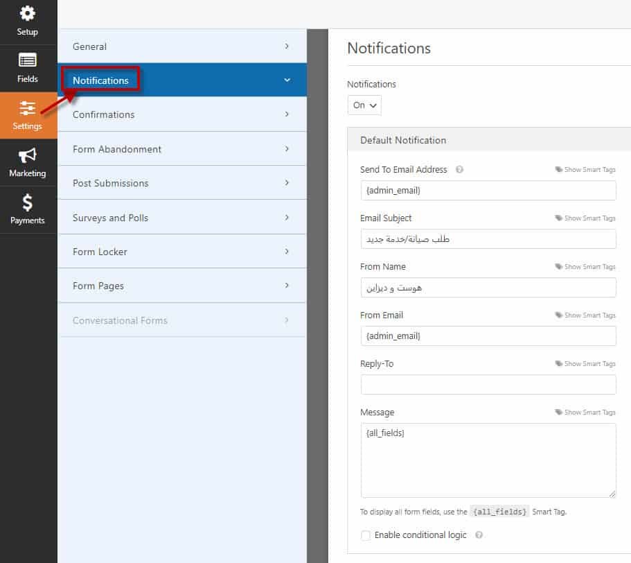631x563 pixels.
Task: Expand Form Abandonment section chevron
Action: click(x=287, y=149)
